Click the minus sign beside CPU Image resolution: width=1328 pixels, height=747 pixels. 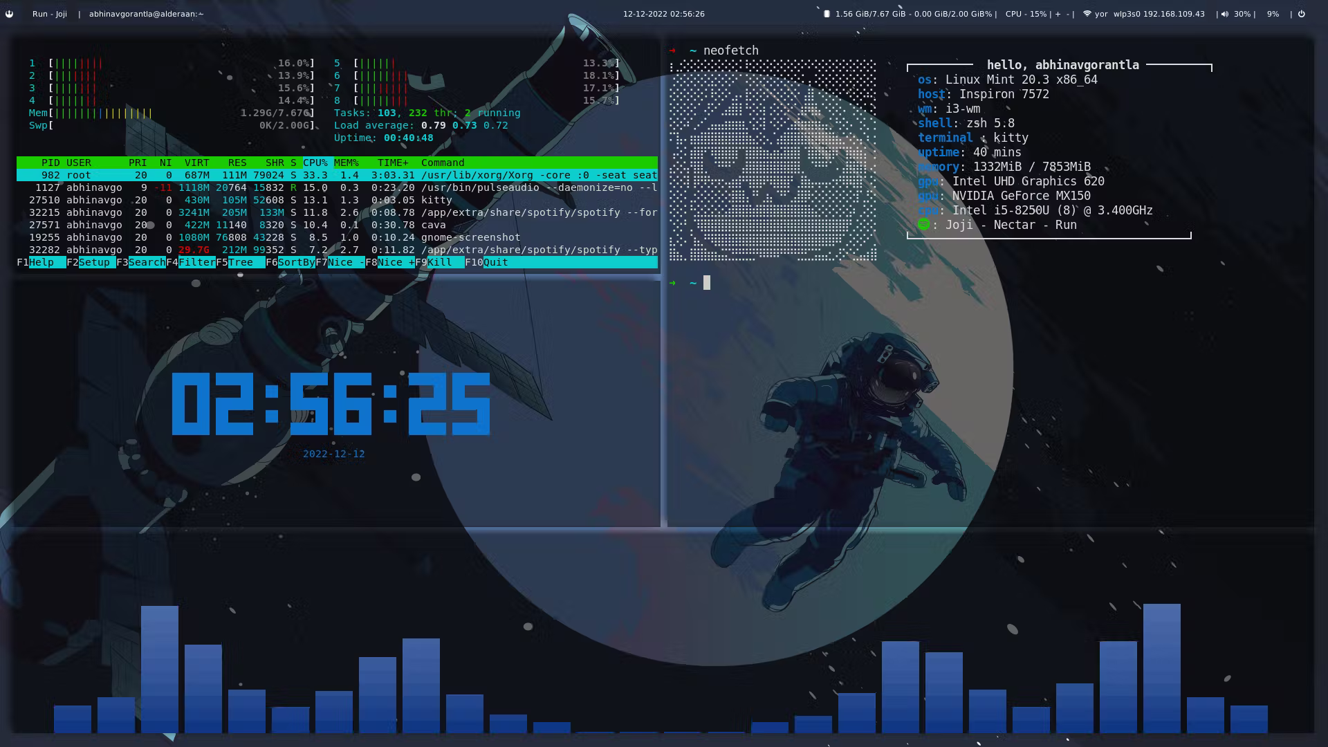[x=1068, y=14]
